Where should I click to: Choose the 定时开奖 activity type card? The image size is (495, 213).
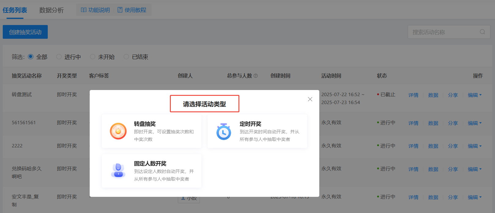[x=257, y=131]
